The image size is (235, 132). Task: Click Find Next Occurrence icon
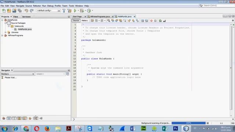coord(117,21)
